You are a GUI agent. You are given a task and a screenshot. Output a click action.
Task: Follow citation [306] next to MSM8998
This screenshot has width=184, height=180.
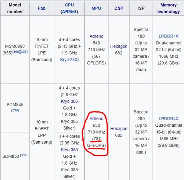16,52
